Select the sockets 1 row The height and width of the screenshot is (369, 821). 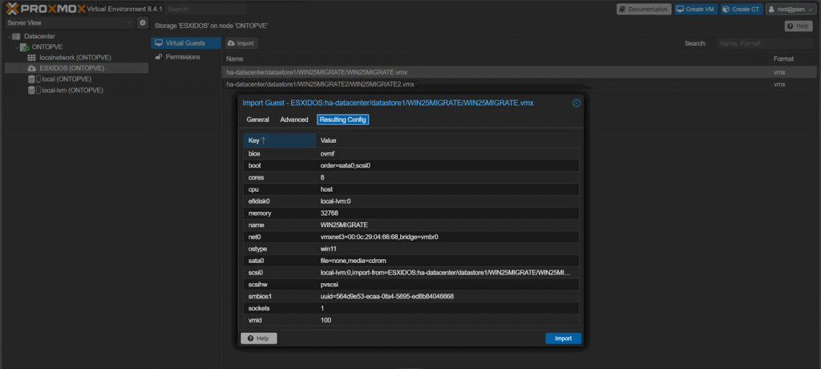coord(411,308)
